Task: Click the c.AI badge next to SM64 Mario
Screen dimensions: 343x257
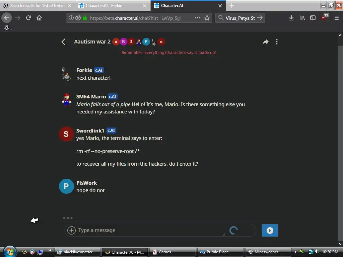Action: pos(113,97)
